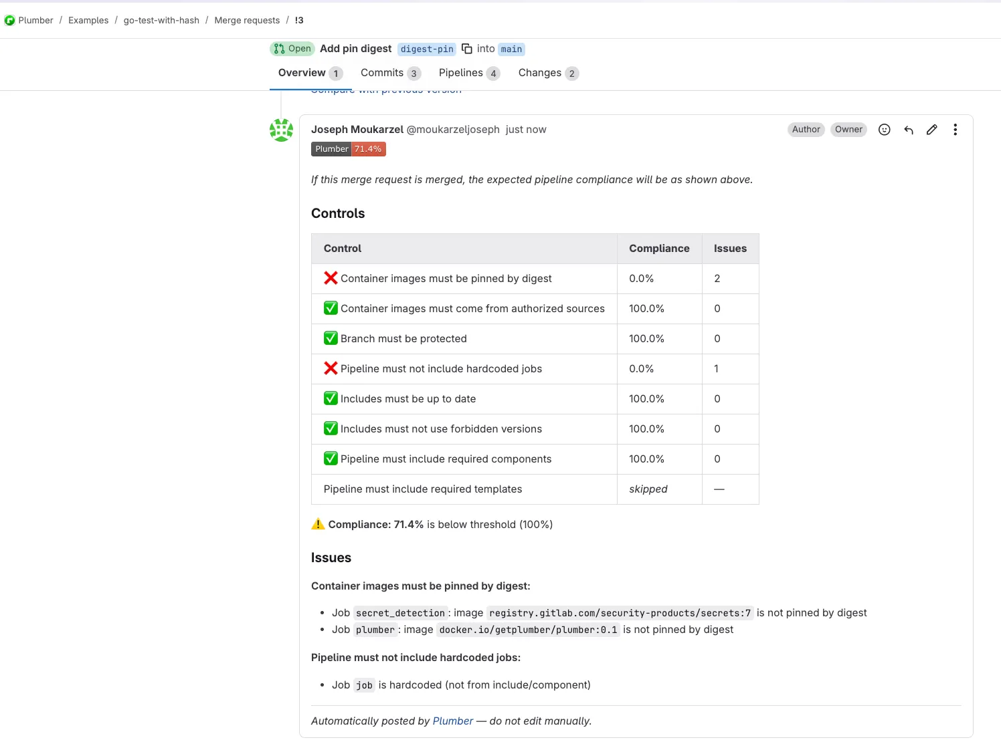The image size is (1001, 744).
Task: Click the warning icon beside Compliance 71.4%
Action: [317, 524]
